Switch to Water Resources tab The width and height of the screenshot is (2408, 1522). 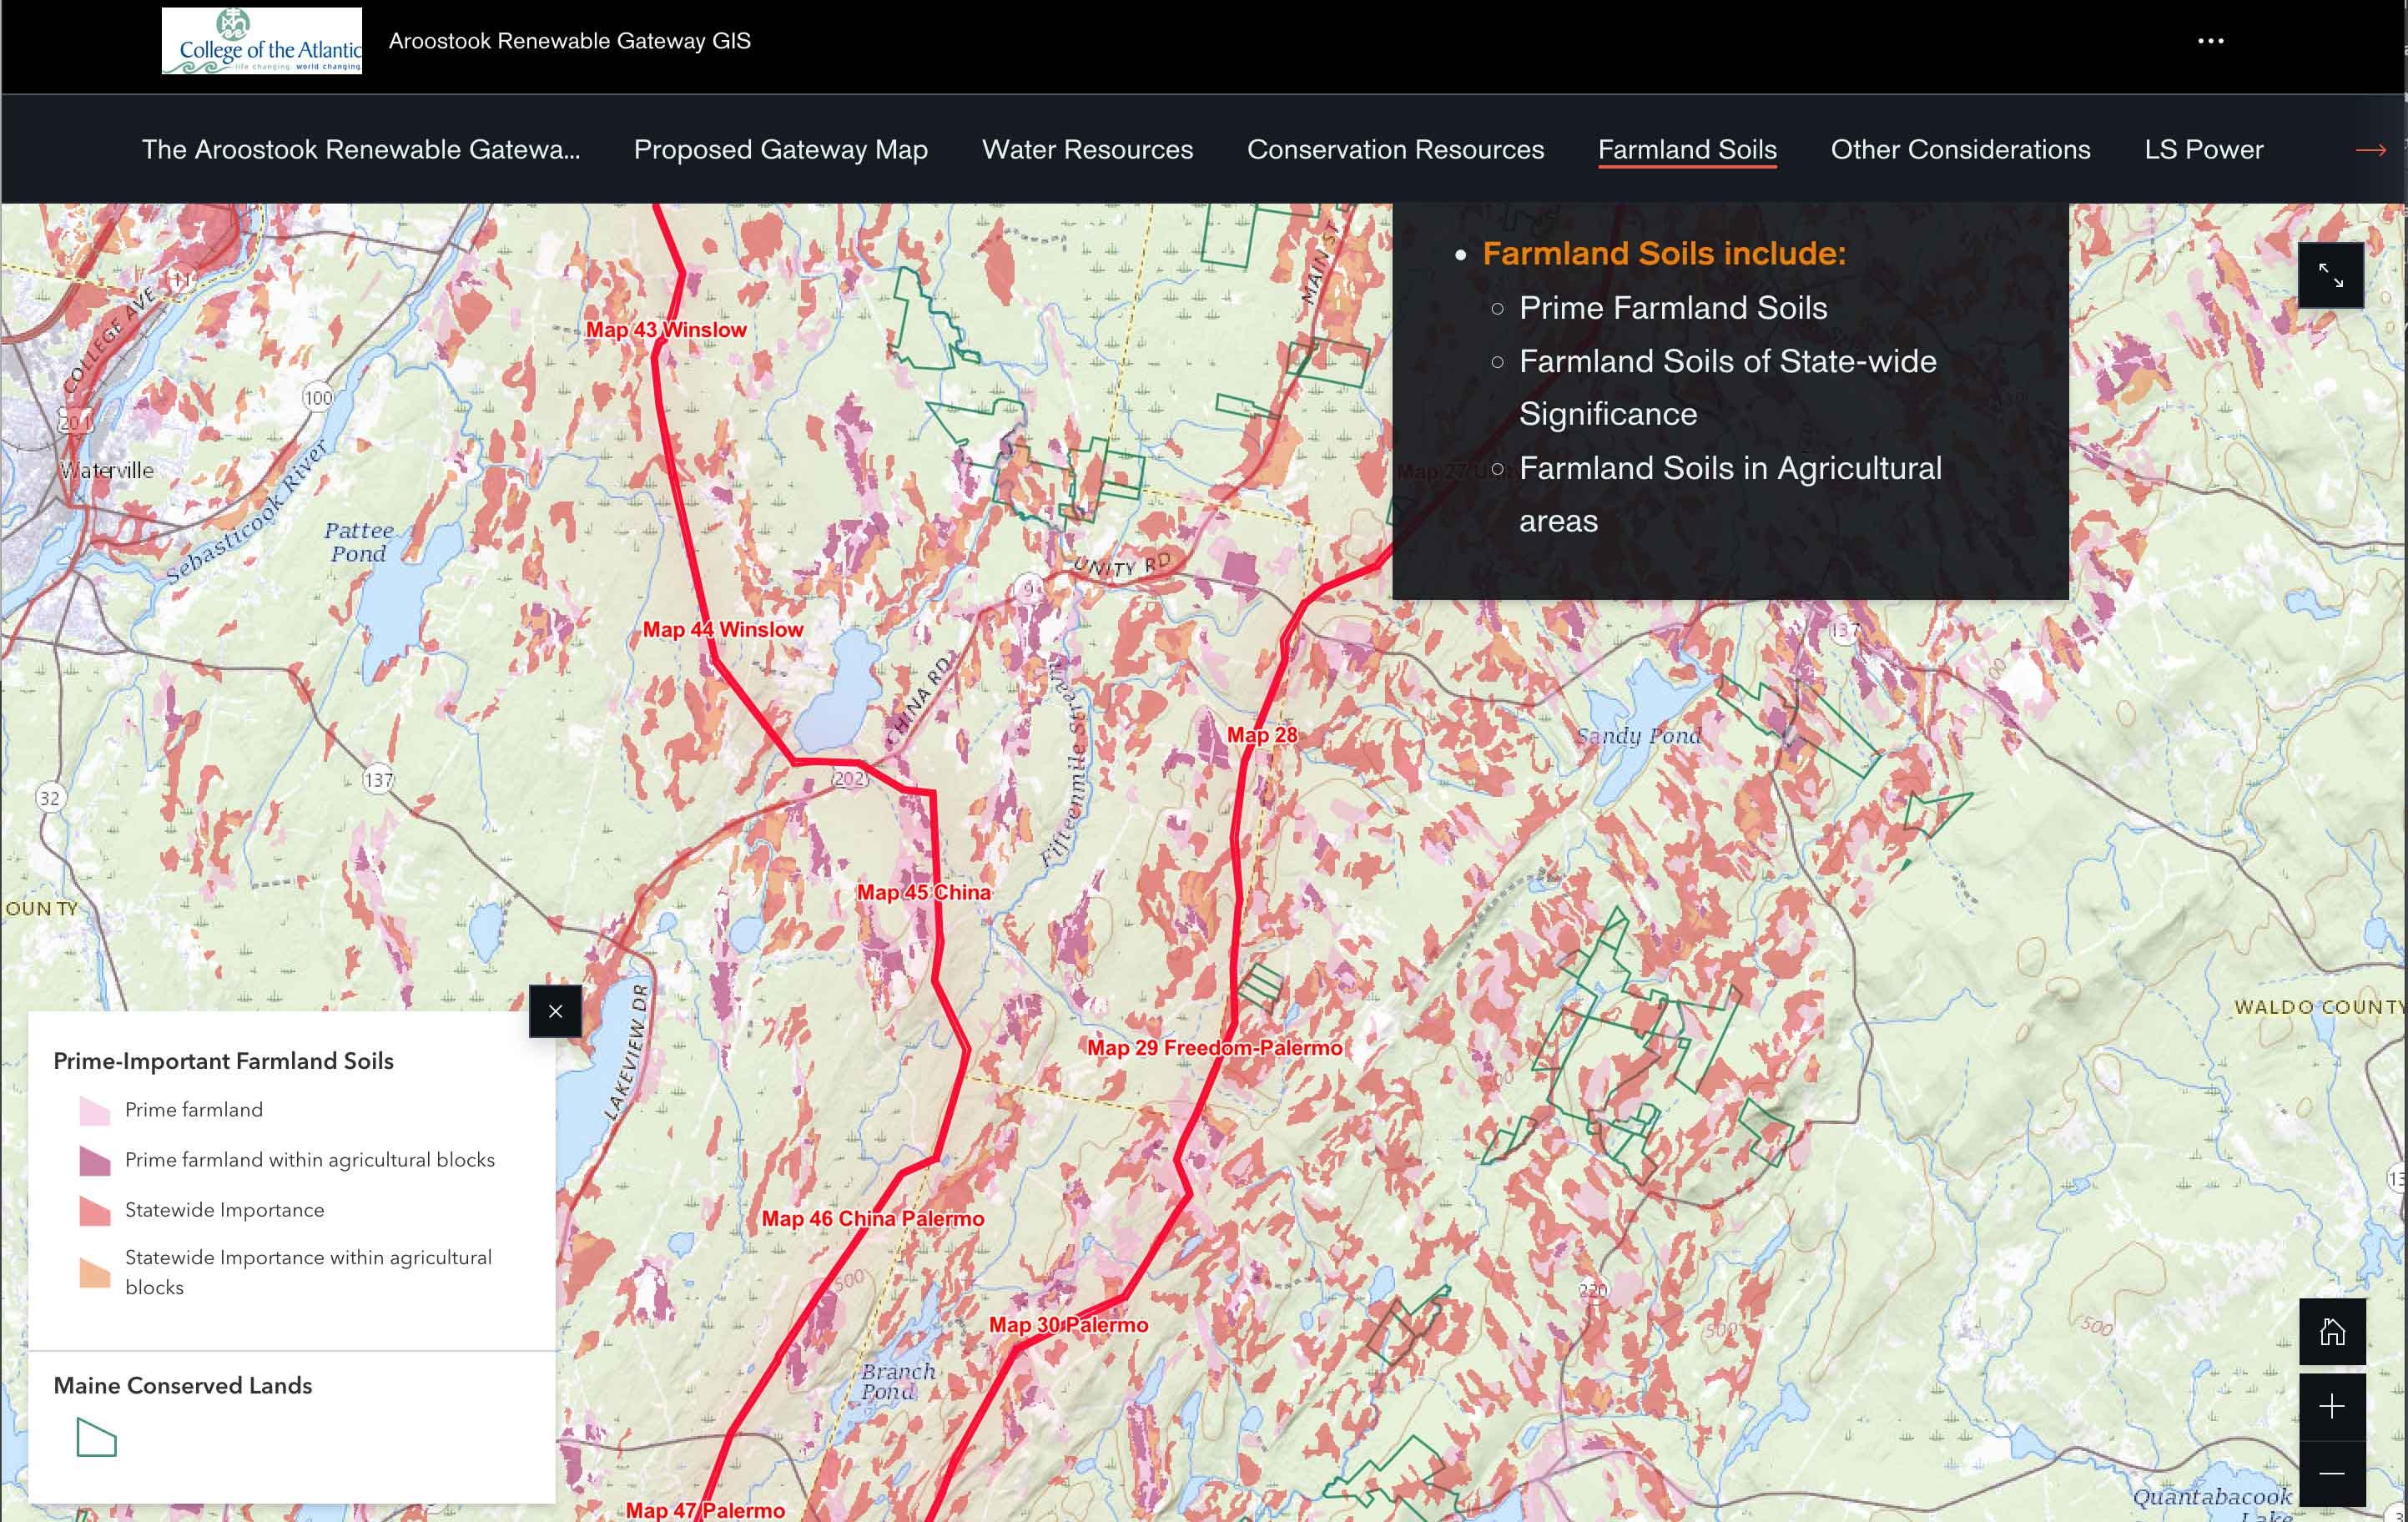[x=1087, y=149]
